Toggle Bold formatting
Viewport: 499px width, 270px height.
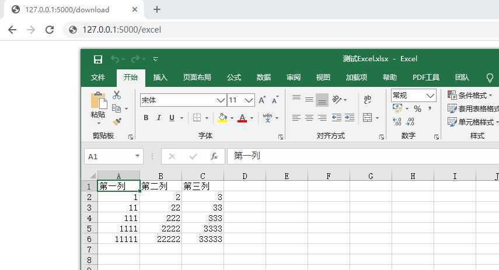(146, 118)
